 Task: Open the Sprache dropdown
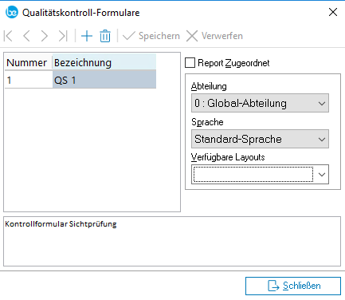pos(260,139)
